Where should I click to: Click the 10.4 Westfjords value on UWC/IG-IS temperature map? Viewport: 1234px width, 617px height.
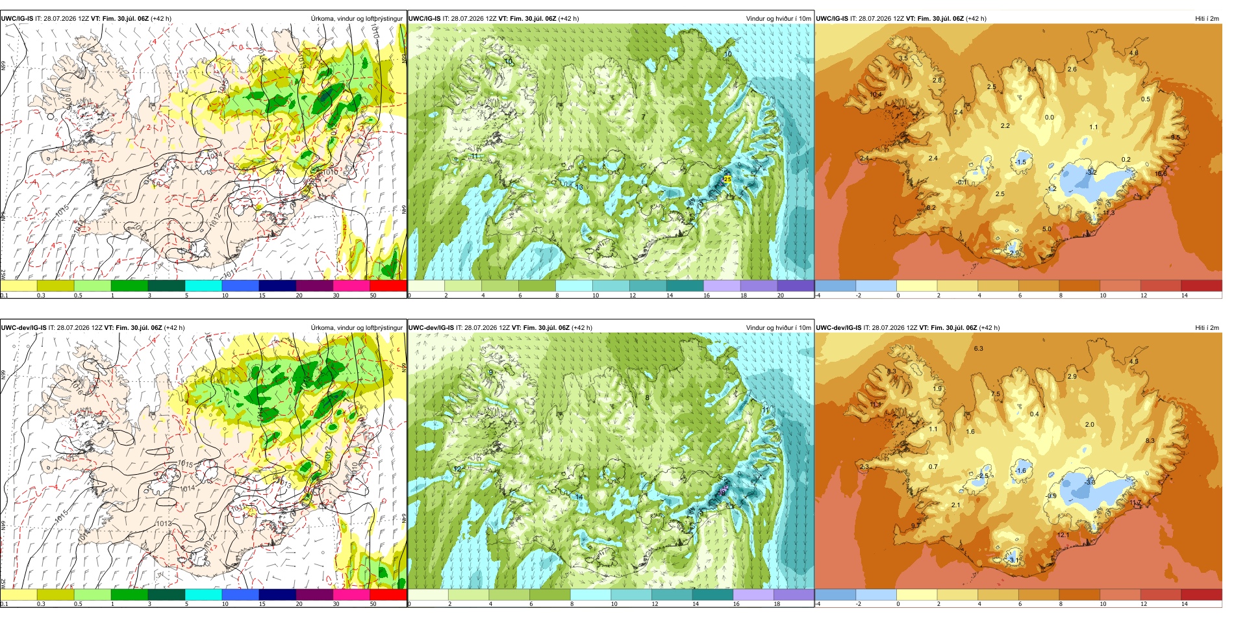(876, 95)
